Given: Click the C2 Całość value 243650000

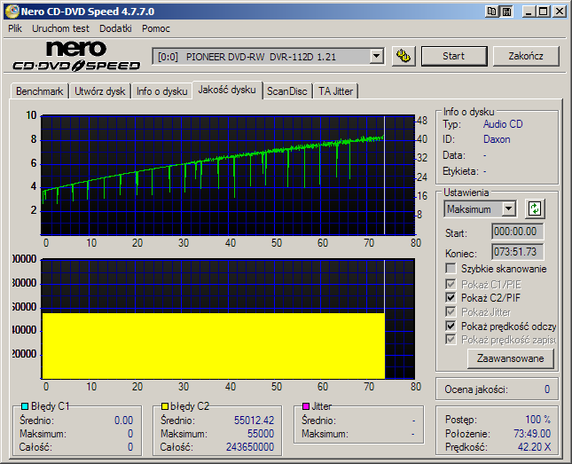Looking at the screenshot, I should (x=250, y=447).
